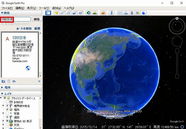
Task: Click layers list scrollbar up arrow
Action: point(40,98)
